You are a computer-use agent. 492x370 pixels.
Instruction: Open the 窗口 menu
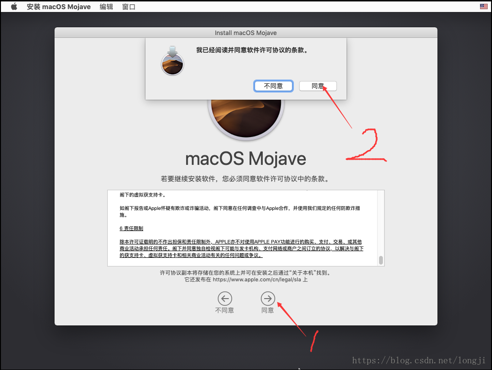(129, 7)
